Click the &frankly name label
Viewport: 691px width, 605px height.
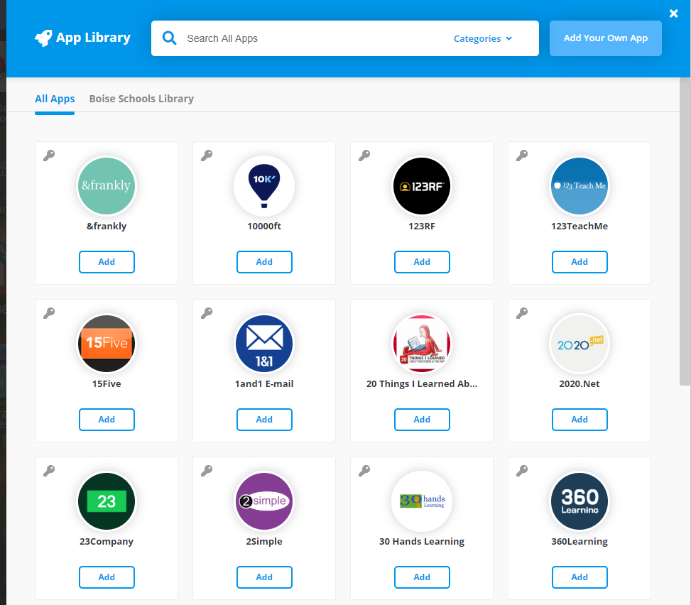tap(107, 226)
